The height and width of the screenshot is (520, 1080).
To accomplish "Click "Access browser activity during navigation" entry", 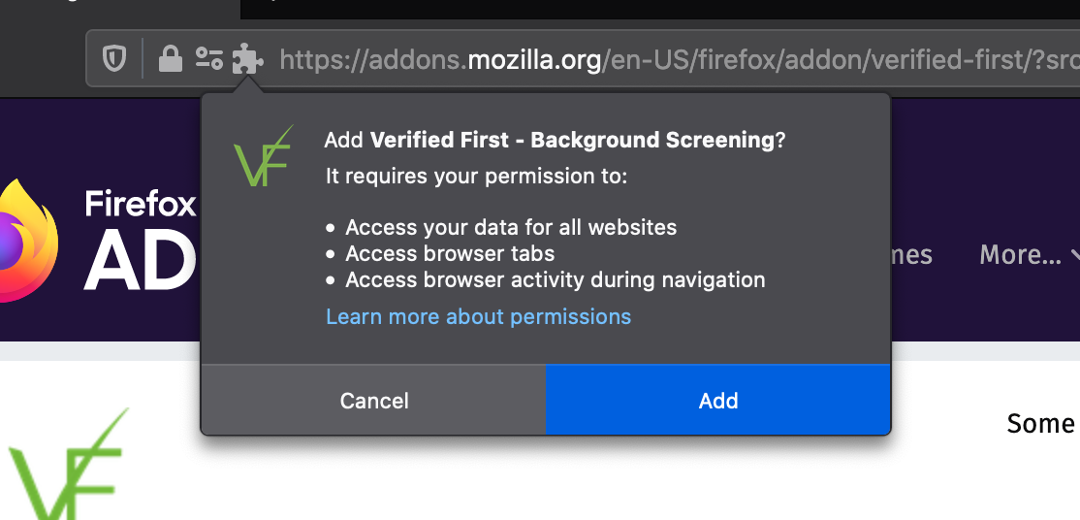I will (x=556, y=280).
